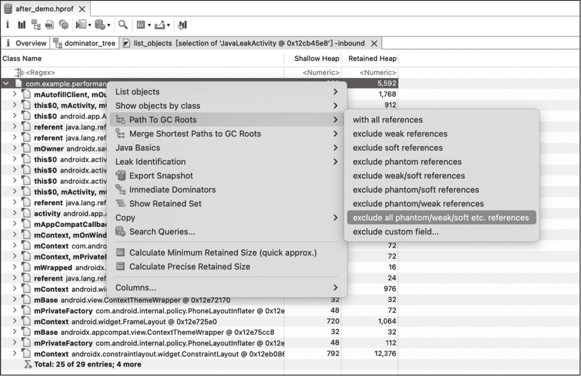Choose exclude phantom references

click(x=442, y=162)
